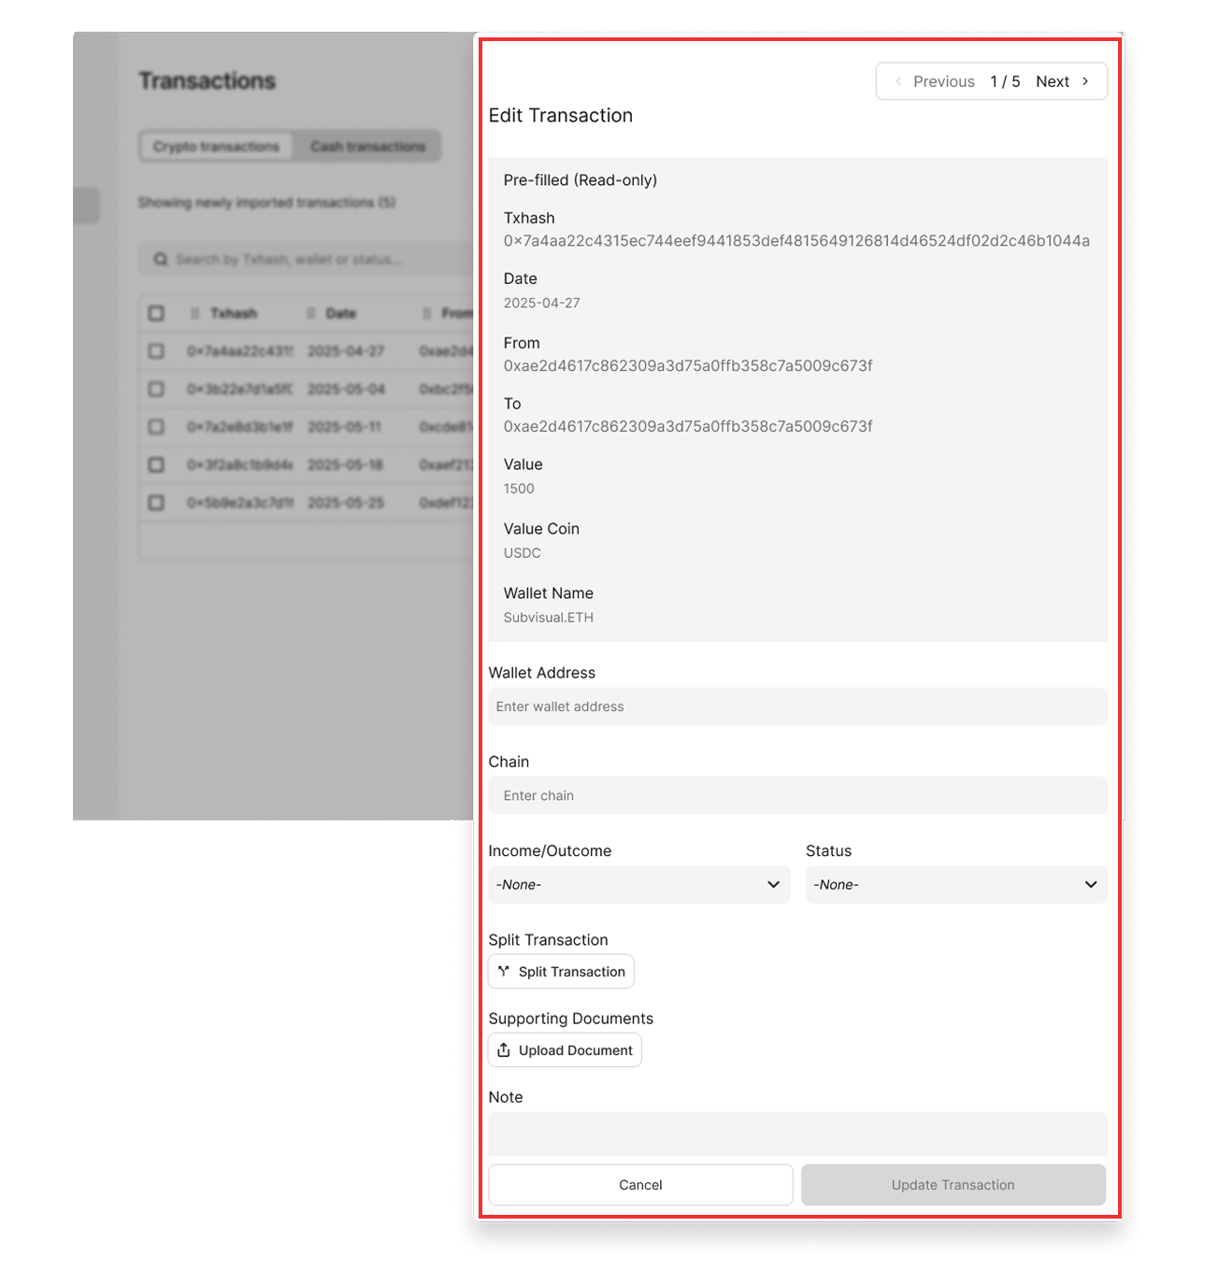Click the 1 / 5 page indicator
The height and width of the screenshot is (1284, 1219).
[x=1005, y=81]
